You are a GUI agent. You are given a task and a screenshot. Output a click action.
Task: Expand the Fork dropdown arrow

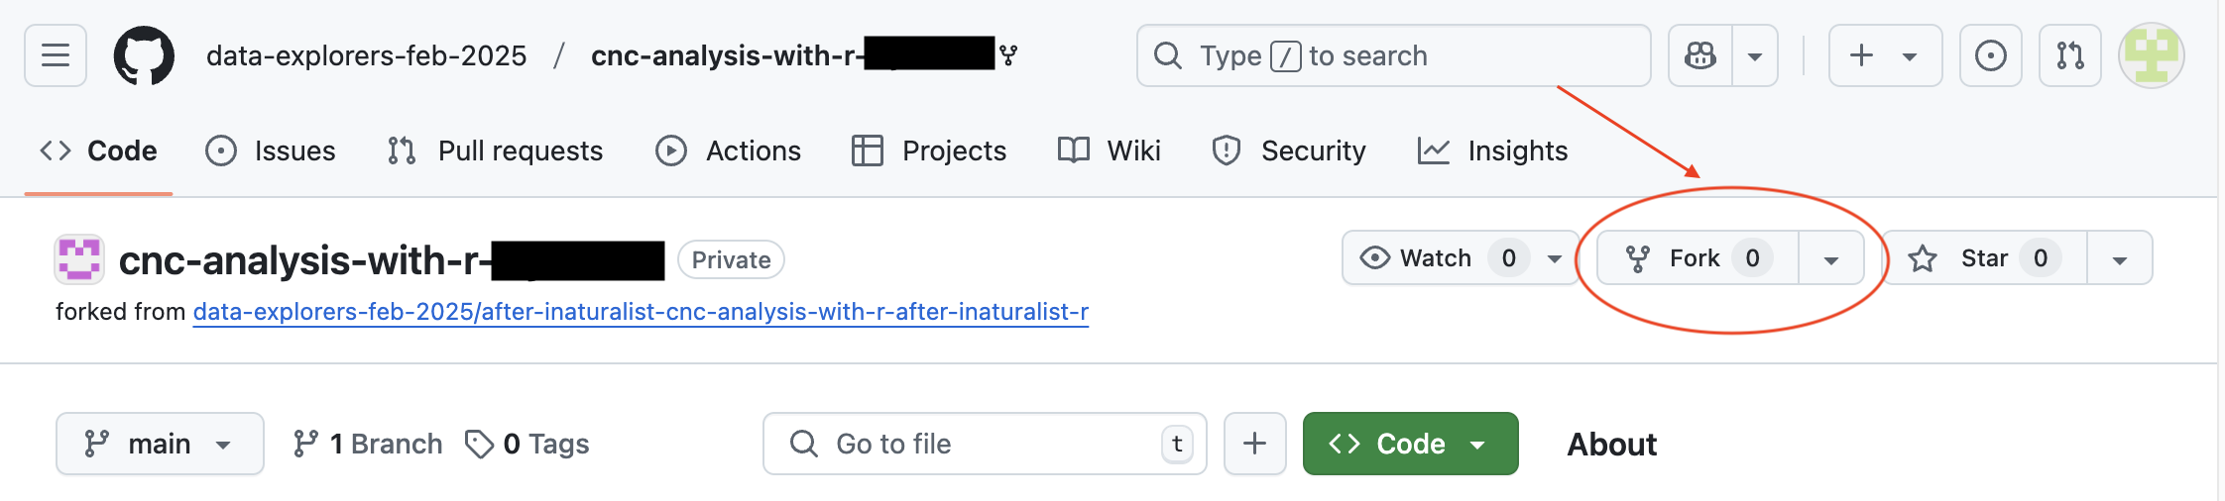(1831, 258)
